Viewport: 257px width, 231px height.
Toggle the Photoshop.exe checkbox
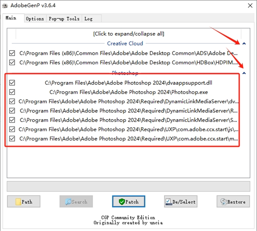(12, 92)
